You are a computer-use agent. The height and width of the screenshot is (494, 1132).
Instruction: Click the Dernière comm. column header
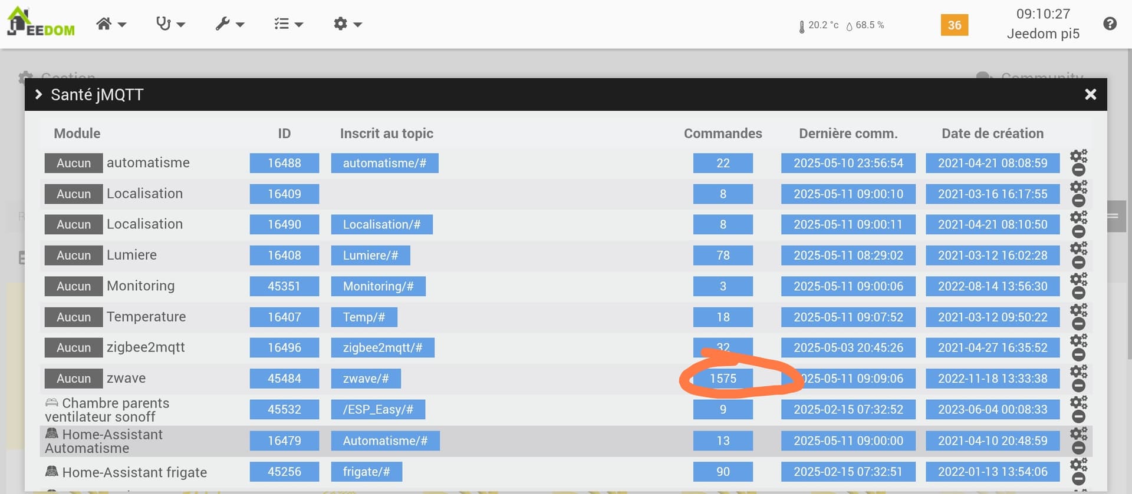848,134
